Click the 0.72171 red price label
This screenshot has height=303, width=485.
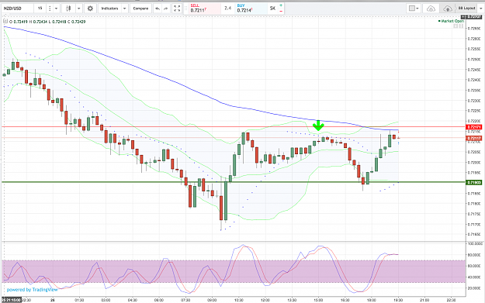tap(474, 127)
